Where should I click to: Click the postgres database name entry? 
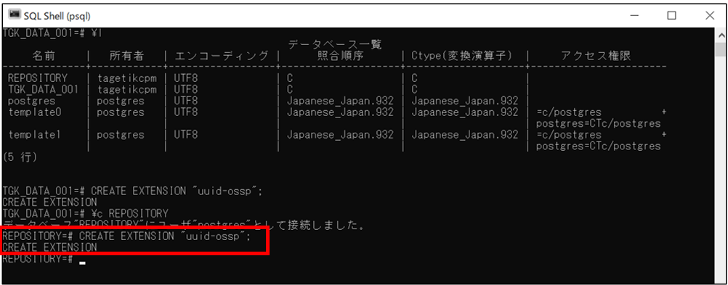[x=31, y=101]
